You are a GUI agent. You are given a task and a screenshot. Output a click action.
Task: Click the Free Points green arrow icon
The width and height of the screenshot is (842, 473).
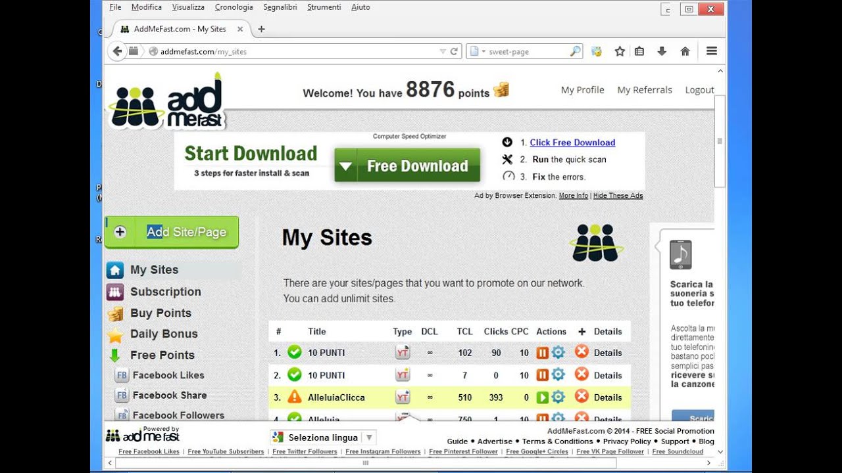115,355
